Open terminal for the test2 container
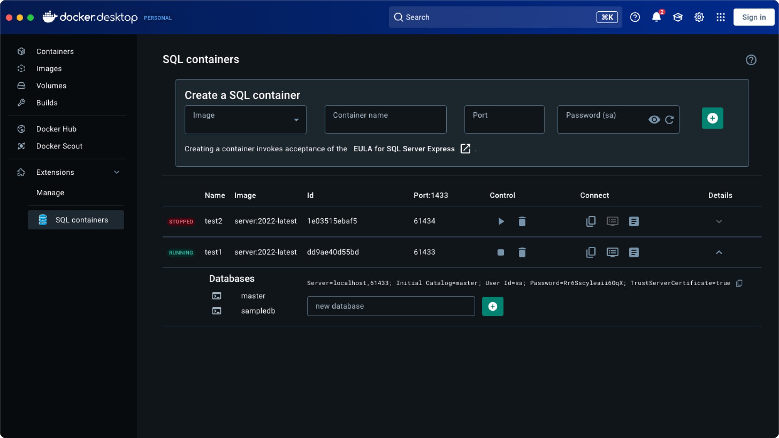 (x=612, y=221)
